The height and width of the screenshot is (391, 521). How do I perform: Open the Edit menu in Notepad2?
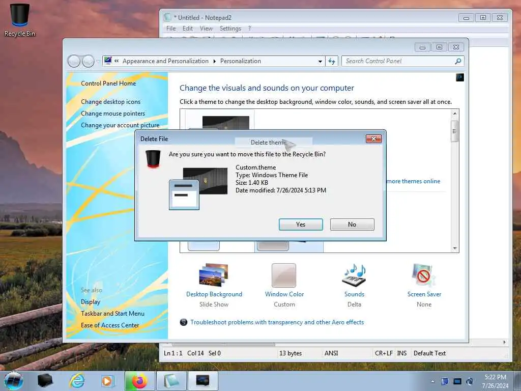point(187,29)
